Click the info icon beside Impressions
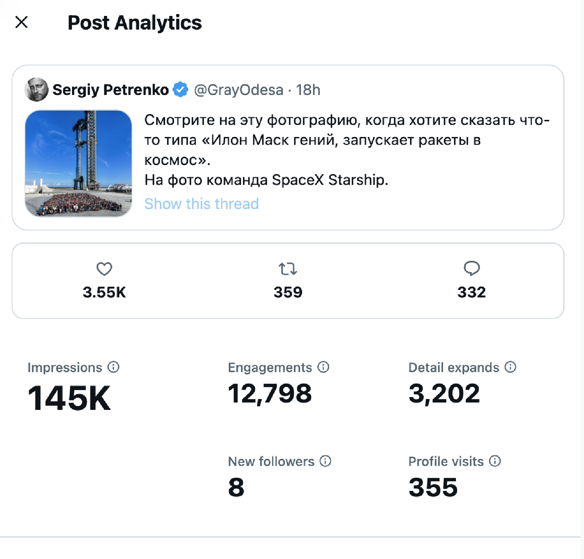This screenshot has width=584, height=559. click(x=113, y=367)
